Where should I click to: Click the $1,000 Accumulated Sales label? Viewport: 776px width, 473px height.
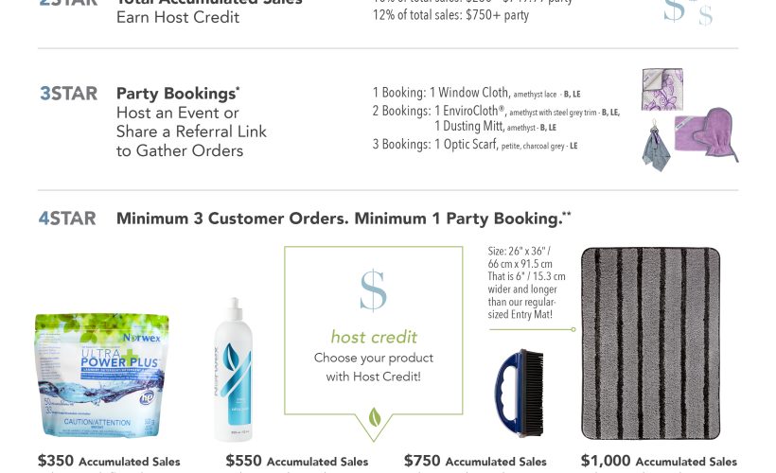coord(659,461)
